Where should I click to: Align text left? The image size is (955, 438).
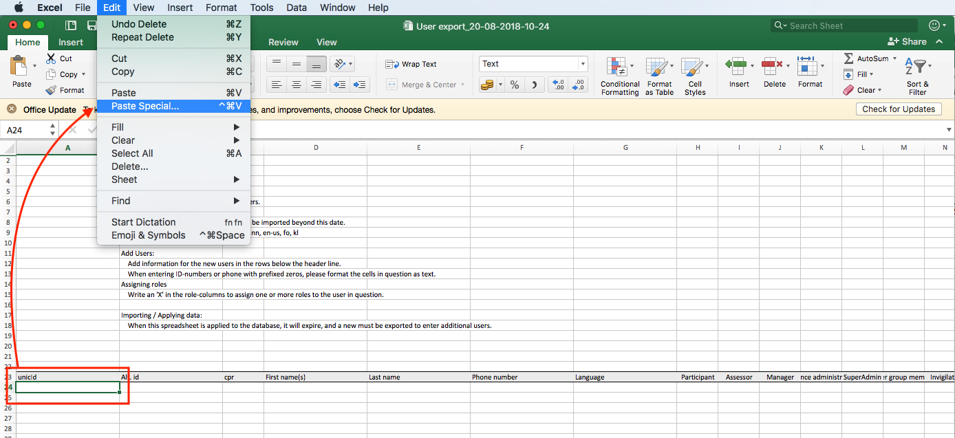[277, 85]
